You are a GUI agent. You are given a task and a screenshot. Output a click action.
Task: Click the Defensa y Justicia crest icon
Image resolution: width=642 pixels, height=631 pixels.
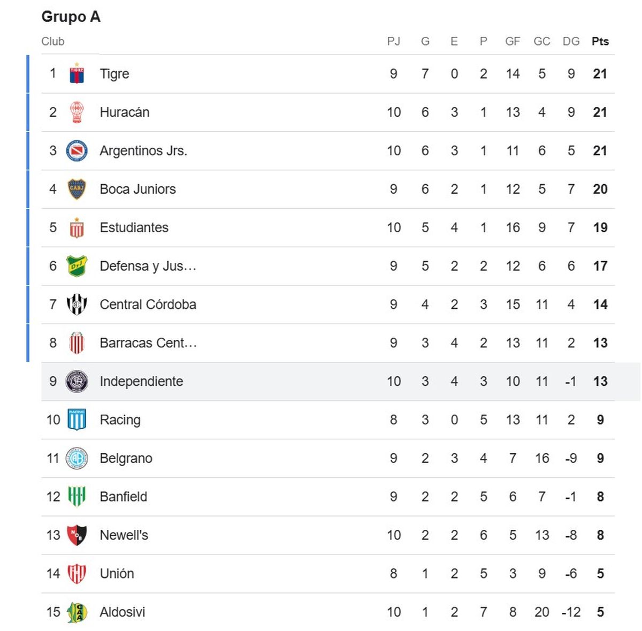pyautogui.click(x=77, y=266)
